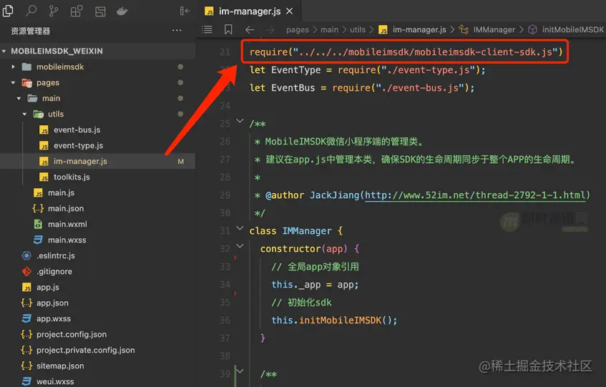This screenshot has width=606, height=387.
Task: Open event-bus.js in the file tree
Action: [x=77, y=129]
